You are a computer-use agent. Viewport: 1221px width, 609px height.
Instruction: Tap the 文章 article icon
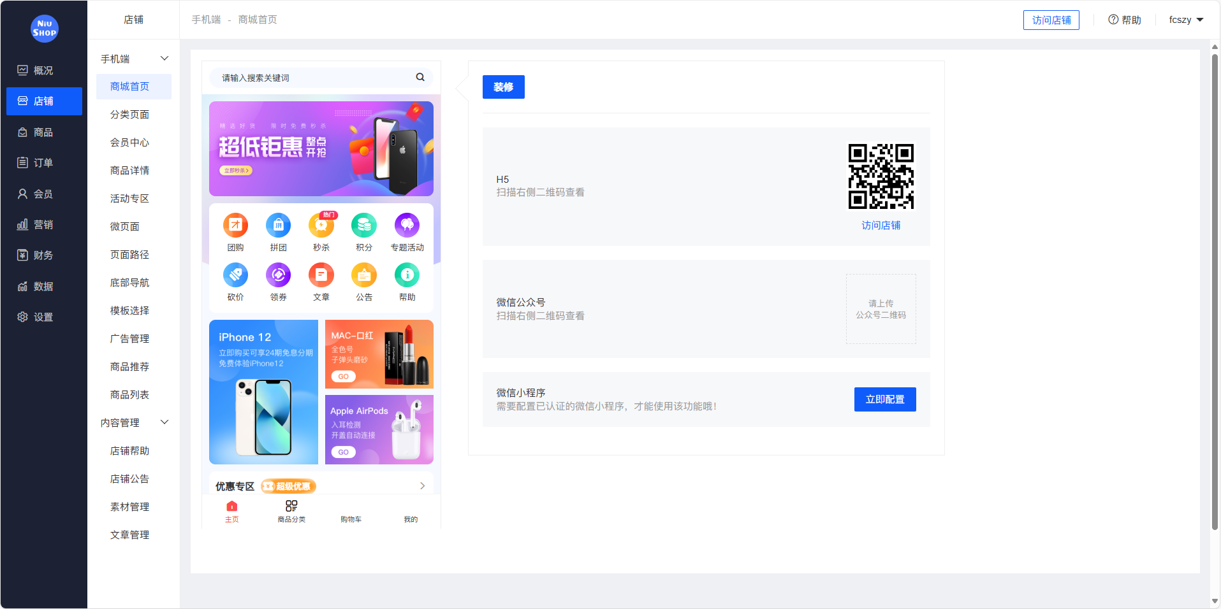tap(321, 275)
